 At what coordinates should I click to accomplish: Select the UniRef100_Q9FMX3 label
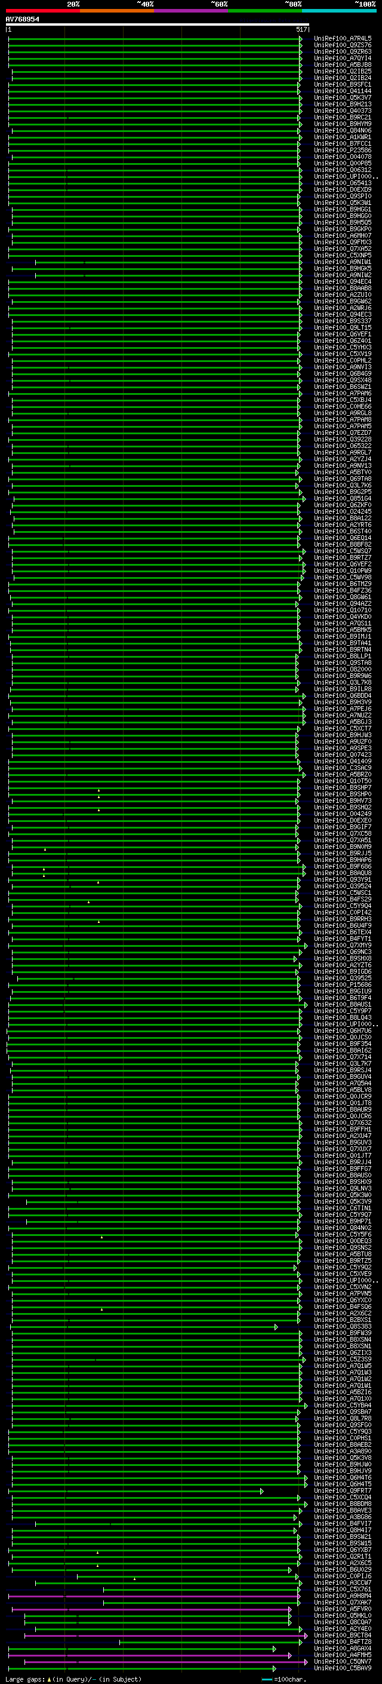[343, 242]
